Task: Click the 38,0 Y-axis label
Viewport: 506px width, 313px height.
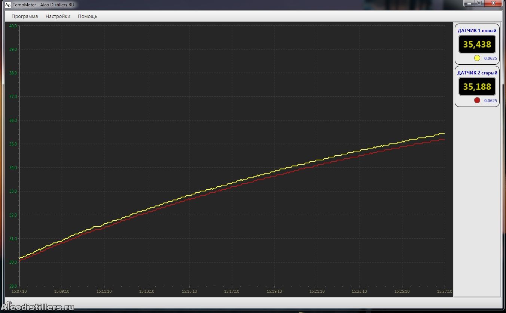Action: click(13, 73)
